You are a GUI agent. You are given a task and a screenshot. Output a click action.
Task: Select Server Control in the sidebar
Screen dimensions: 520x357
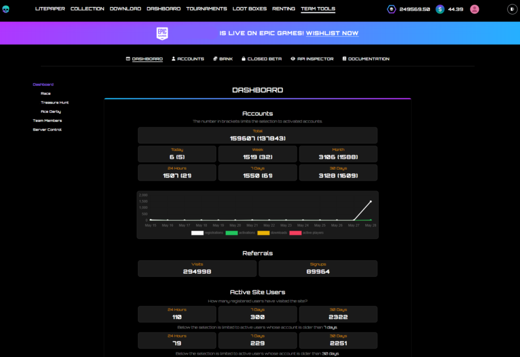coord(47,130)
